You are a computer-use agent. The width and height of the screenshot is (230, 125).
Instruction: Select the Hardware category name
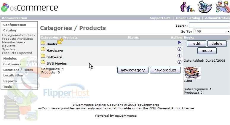(x=55, y=51)
